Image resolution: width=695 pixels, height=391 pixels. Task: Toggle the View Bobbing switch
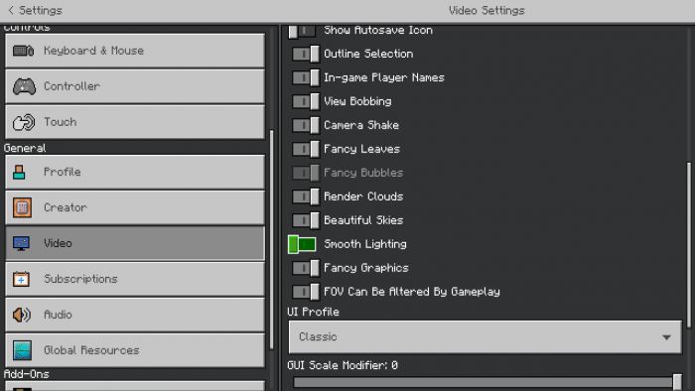(x=305, y=101)
